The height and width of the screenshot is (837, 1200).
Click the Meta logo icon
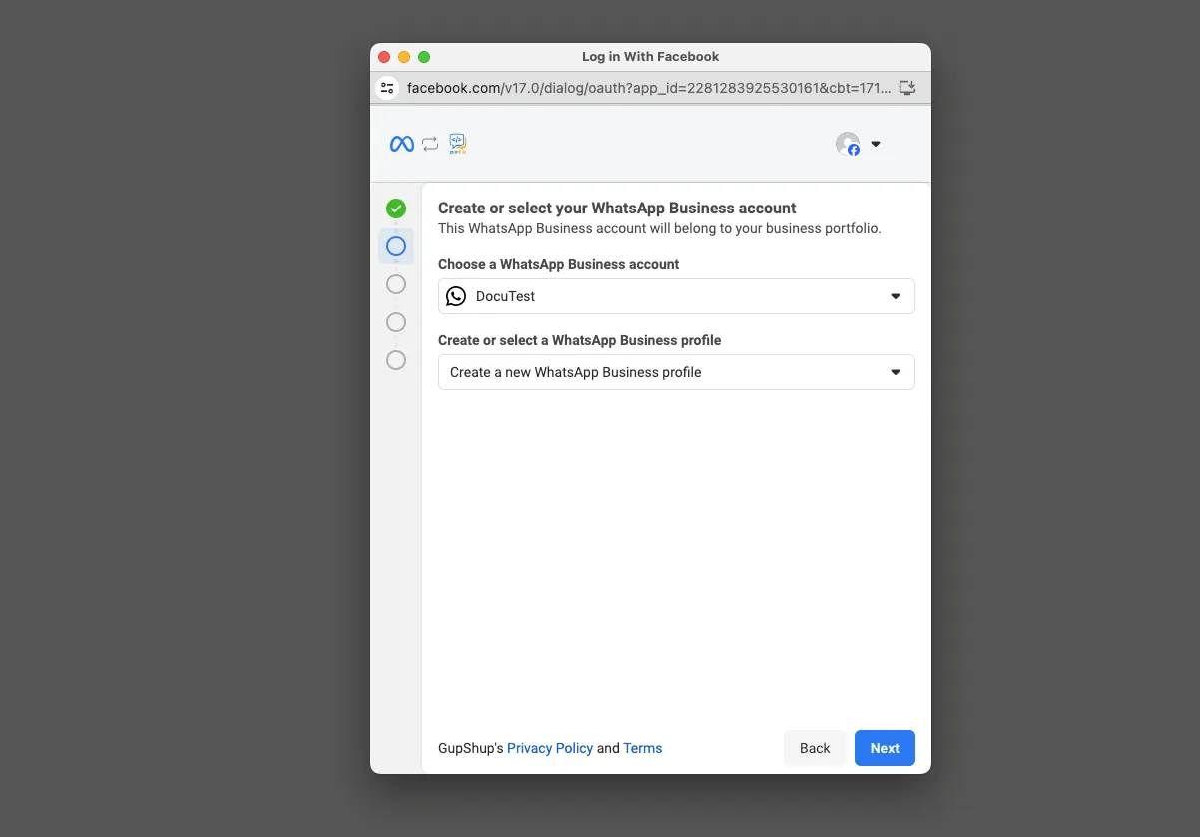(402, 144)
